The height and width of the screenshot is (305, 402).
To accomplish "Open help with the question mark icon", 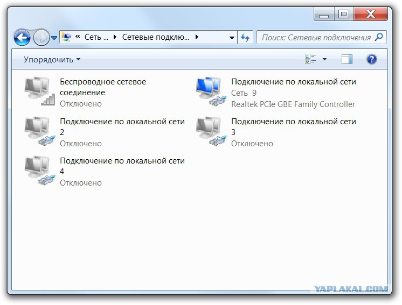I will click(371, 59).
